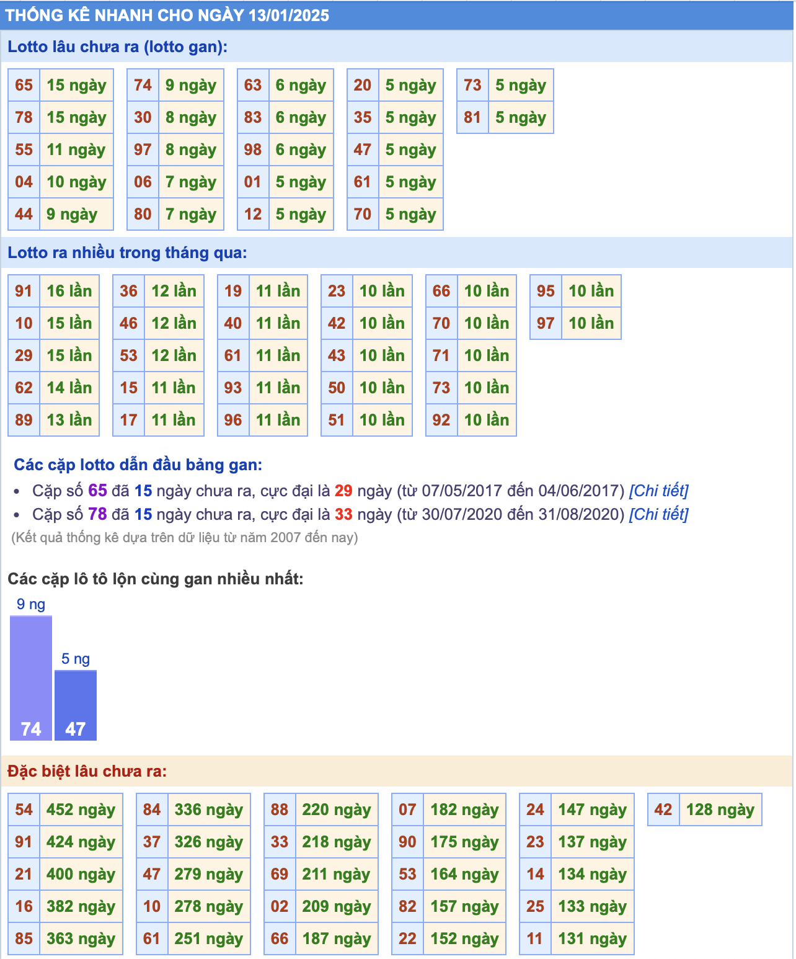Select lotto gan number 12
This screenshot has width=796, height=959.
pos(253,214)
